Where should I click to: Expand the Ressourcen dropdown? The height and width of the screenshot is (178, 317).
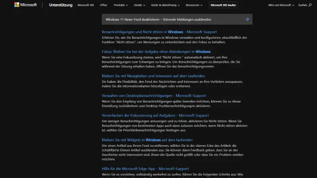[194, 5]
